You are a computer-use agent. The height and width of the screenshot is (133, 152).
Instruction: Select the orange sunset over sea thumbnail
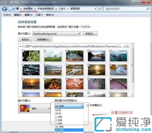(x=31, y=84)
